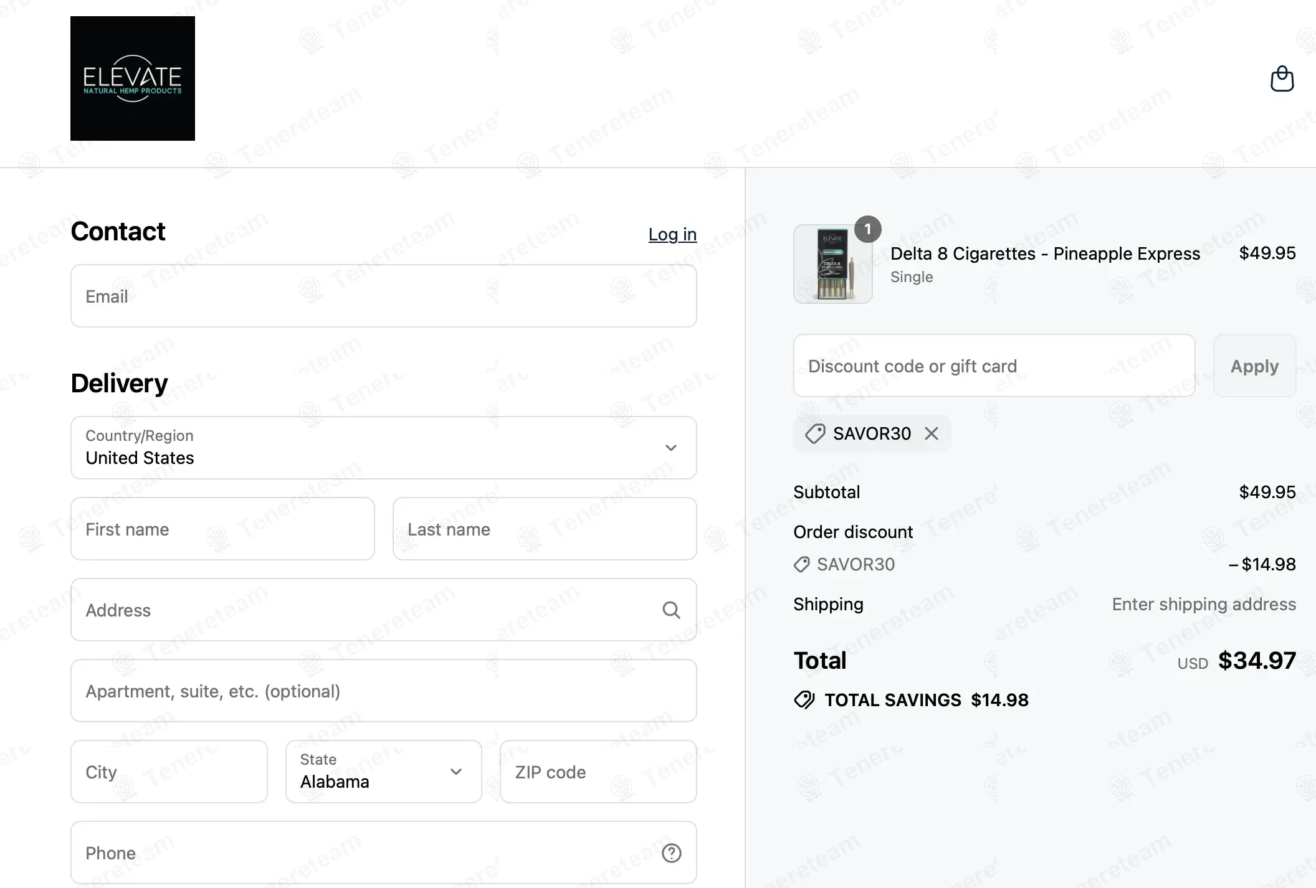This screenshot has height=888, width=1316.
Task: Click the quantity badge on product image
Action: [x=867, y=229]
